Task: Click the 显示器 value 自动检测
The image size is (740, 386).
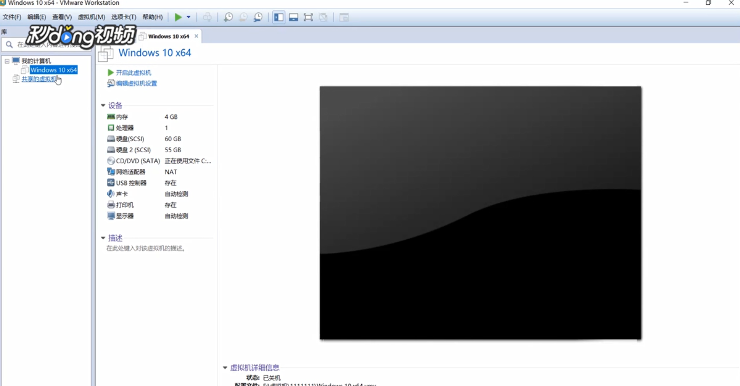Action: (x=176, y=216)
